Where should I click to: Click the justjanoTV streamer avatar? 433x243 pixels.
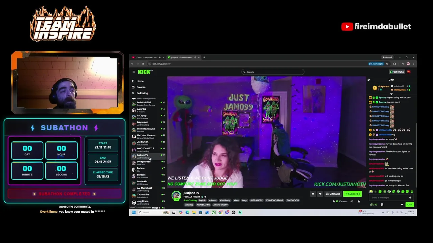(176, 195)
